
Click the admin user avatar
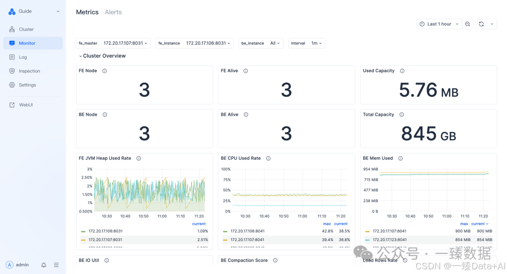(10, 265)
